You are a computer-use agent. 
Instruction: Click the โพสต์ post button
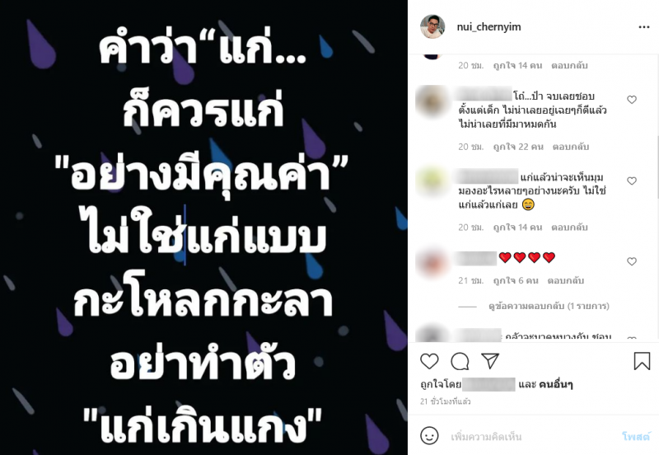pyautogui.click(x=636, y=437)
